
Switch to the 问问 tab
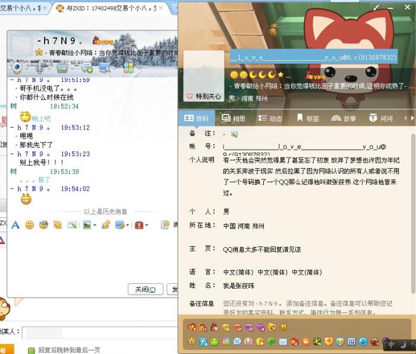pyautogui.click(x=381, y=118)
